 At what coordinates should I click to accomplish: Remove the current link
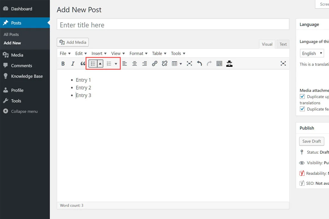coord(164,63)
